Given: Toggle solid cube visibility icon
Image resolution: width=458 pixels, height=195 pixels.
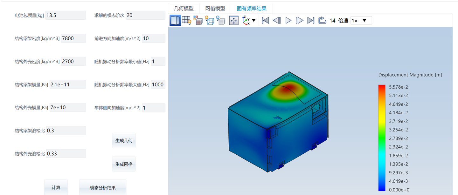Looking at the screenshot, I should point(221,20).
